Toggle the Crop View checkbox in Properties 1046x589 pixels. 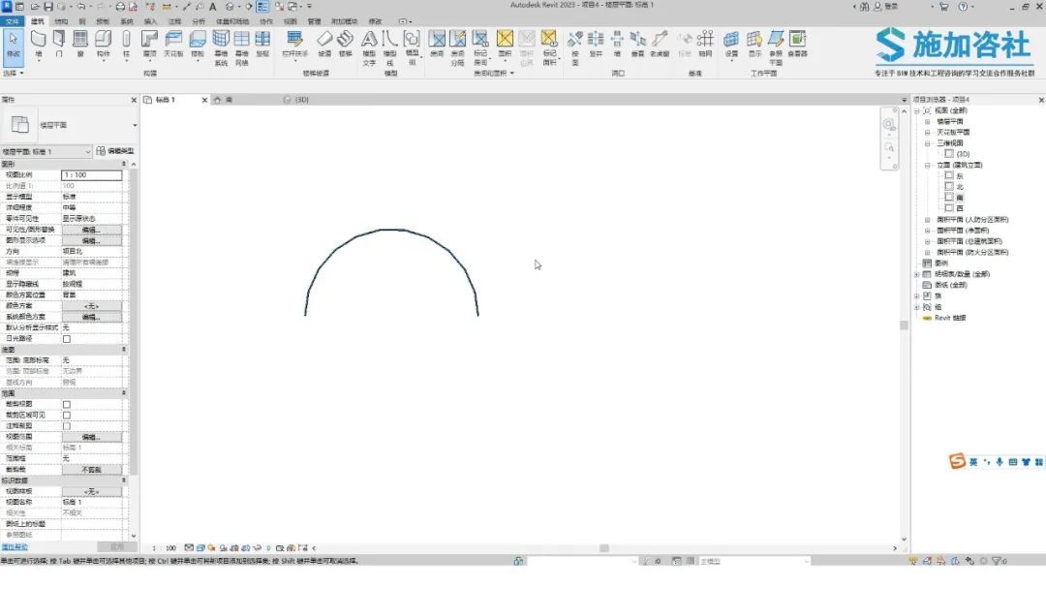tap(67, 404)
